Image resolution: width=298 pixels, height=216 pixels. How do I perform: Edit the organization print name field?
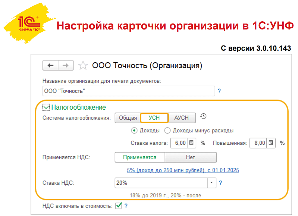coord(129,91)
